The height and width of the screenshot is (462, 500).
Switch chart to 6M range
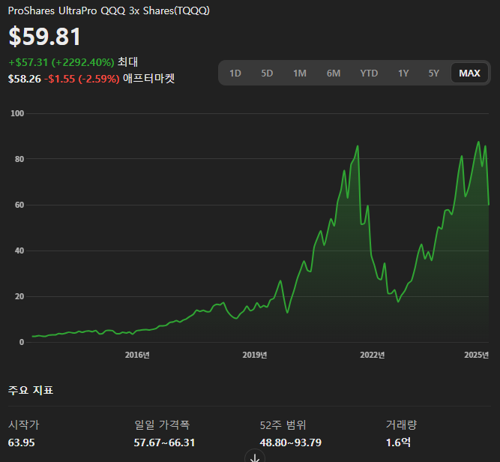coord(334,73)
